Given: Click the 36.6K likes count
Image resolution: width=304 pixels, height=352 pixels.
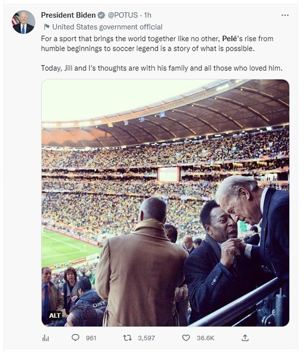Looking at the screenshot, I should pyautogui.click(x=205, y=338).
